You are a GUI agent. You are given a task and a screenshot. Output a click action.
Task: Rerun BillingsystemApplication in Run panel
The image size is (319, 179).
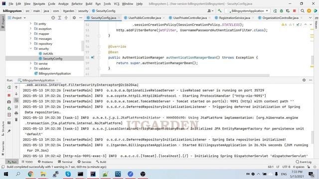tap(9, 88)
